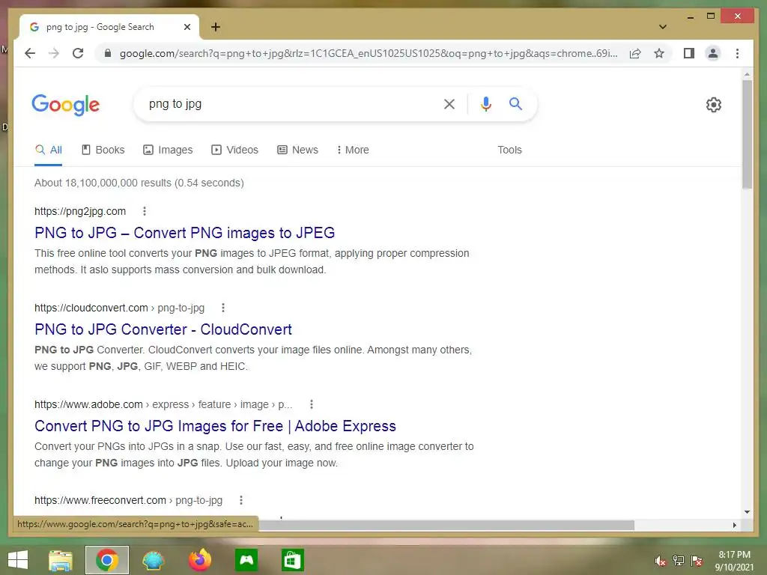This screenshot has height=575, width=767.
Task: Open options for adobe.com result
Action: 311,404
